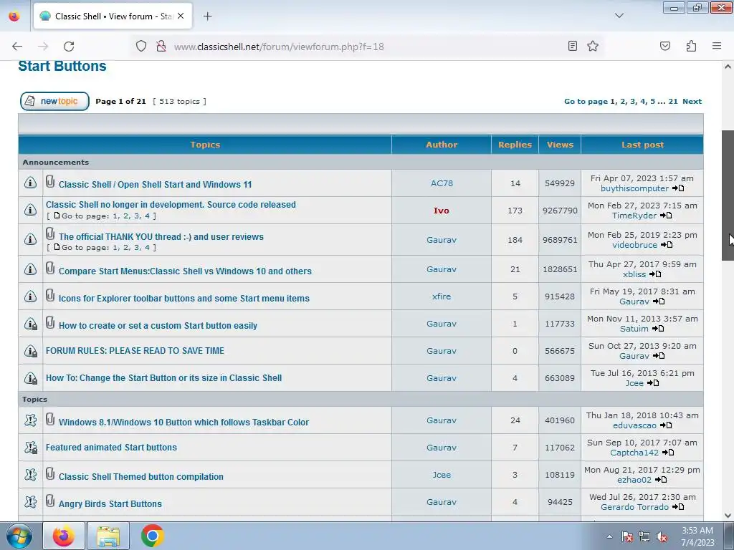Screen dimensions: 734x550
Task: Go to page 4 of THANK YOU thread
Action: click(147, 247)
